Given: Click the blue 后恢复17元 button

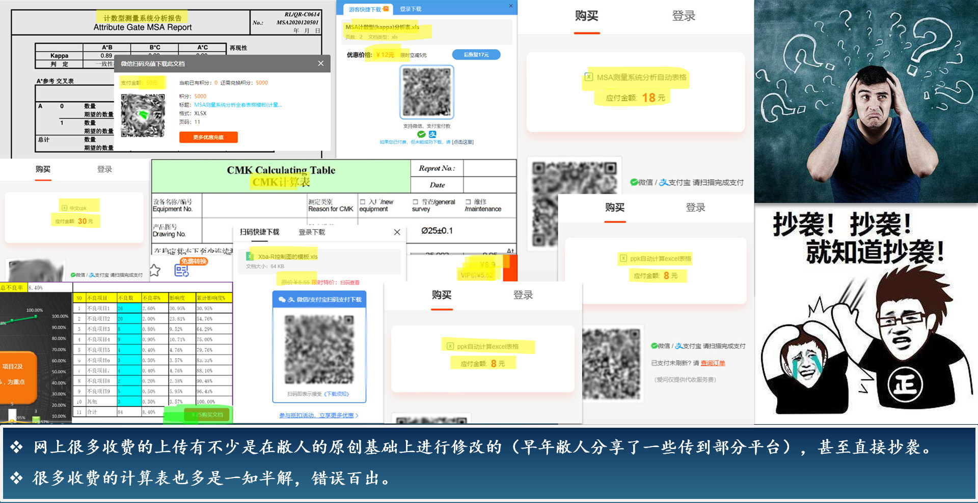Looking at the screenshot, I should click(x=476, y=55).
